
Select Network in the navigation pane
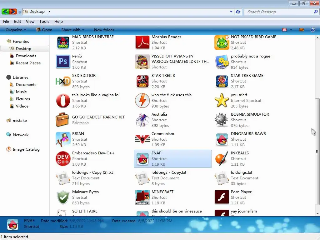21,135
